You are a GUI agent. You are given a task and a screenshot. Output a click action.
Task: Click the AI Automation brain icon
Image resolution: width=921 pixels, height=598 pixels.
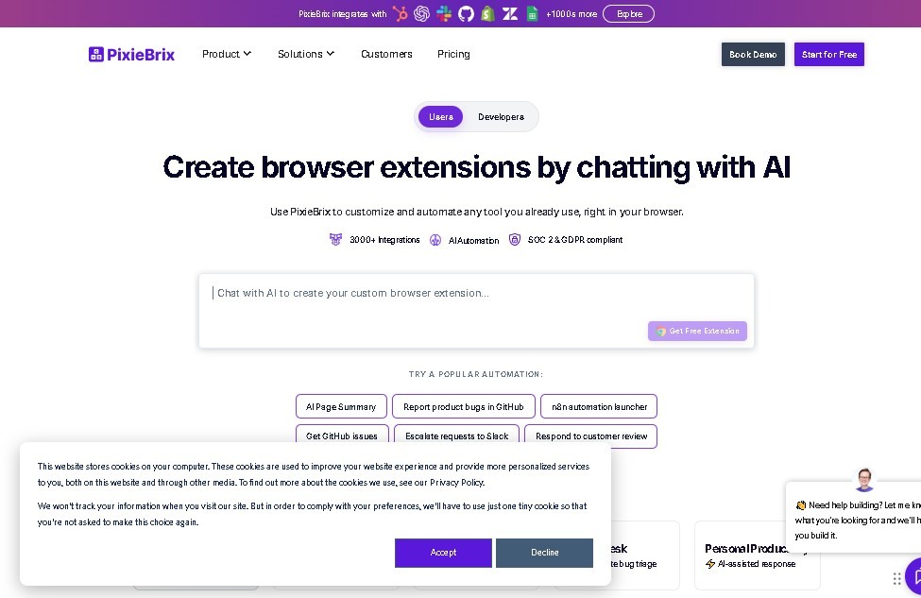[435, 240]
